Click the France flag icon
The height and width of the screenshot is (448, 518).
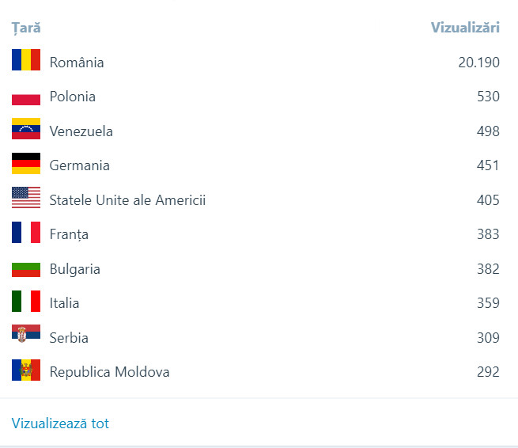pos(26,233)
